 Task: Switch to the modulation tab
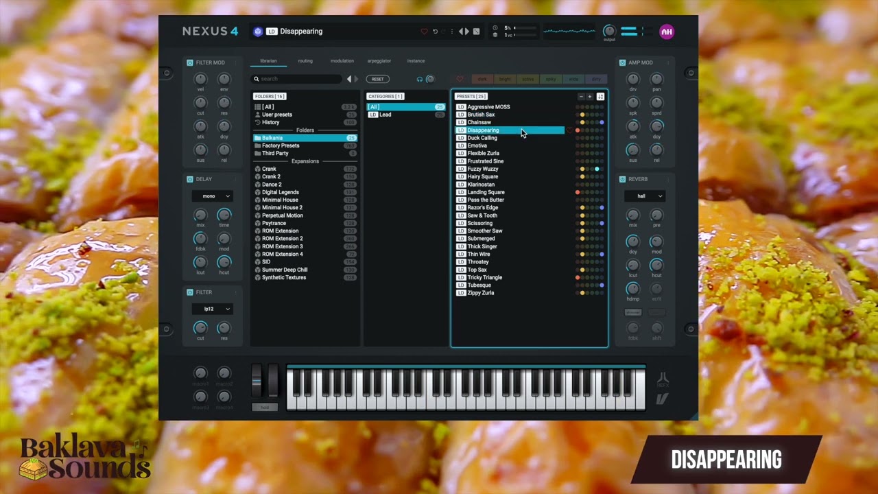tap(342, 61)
